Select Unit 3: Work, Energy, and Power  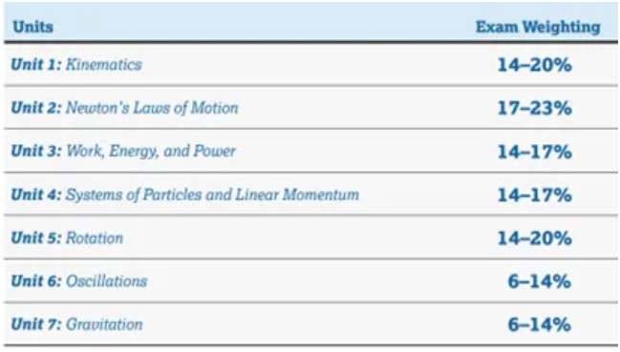123,151
